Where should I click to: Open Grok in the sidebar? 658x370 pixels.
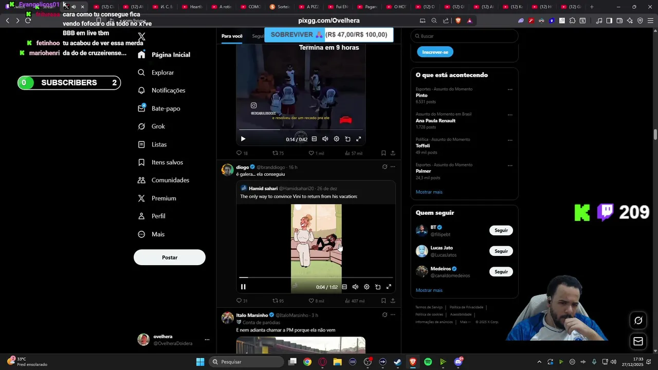[151, 126]
